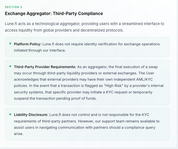Click the green bullet beside Third-Party Provider Requirements
178x149 pixels.
coord(10,66)
